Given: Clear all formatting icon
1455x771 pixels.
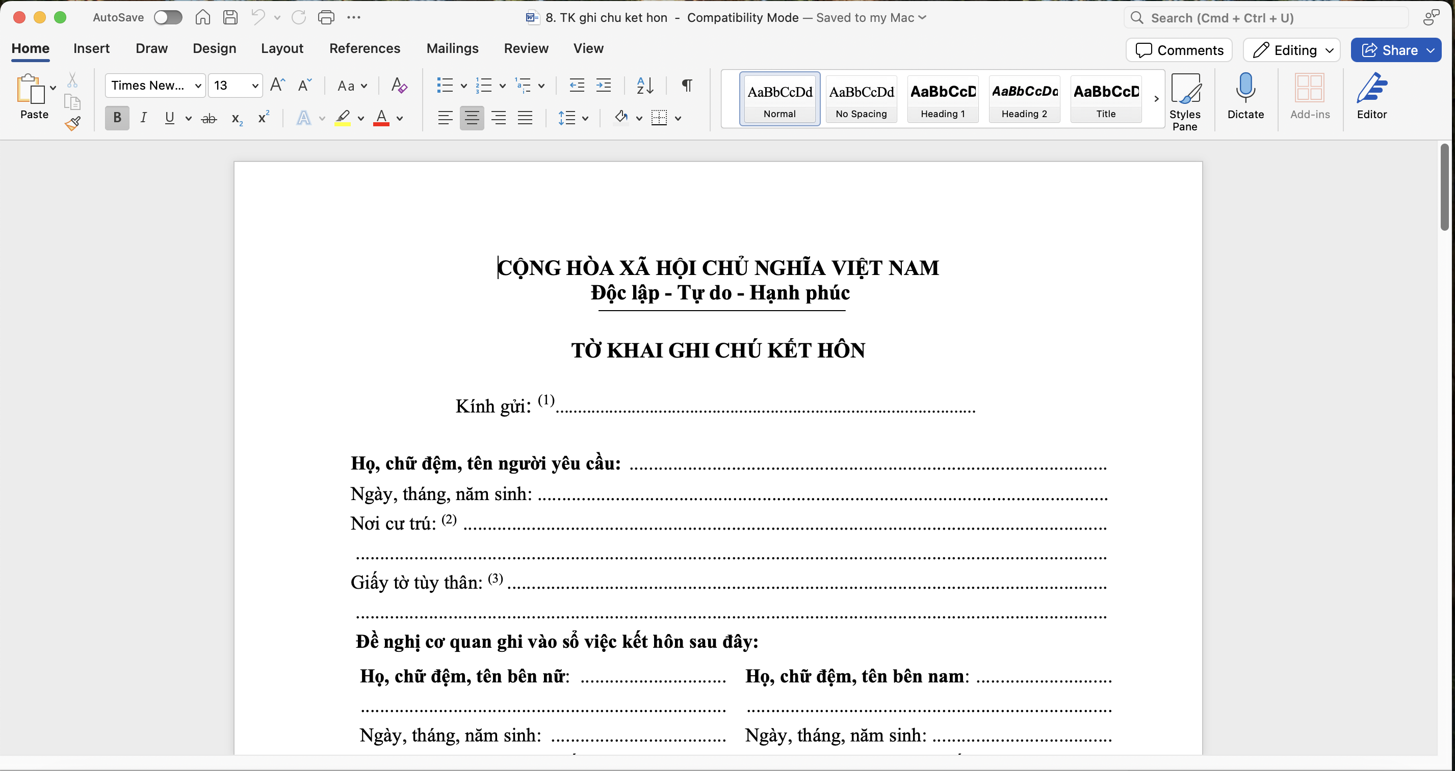Looking at the screenshot, I should point(399,85).
